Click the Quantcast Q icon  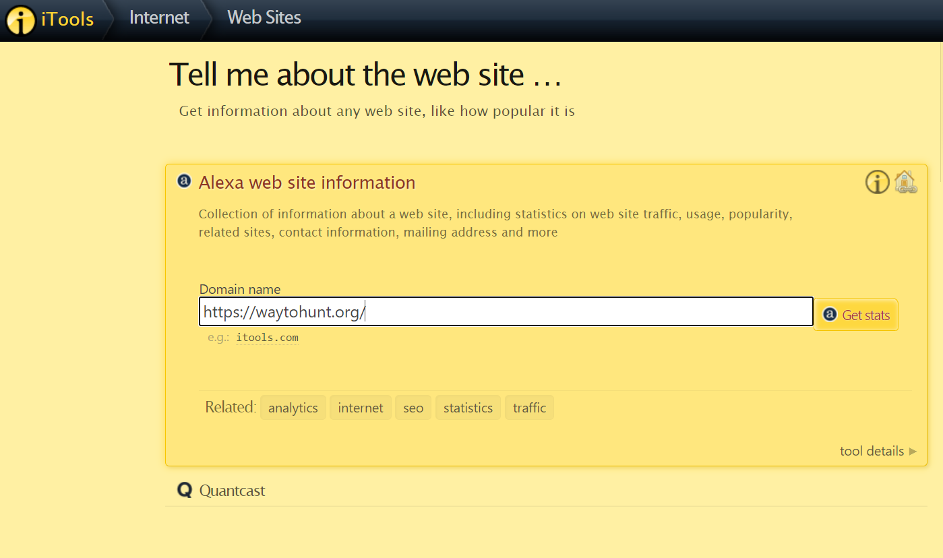(185, 490)
